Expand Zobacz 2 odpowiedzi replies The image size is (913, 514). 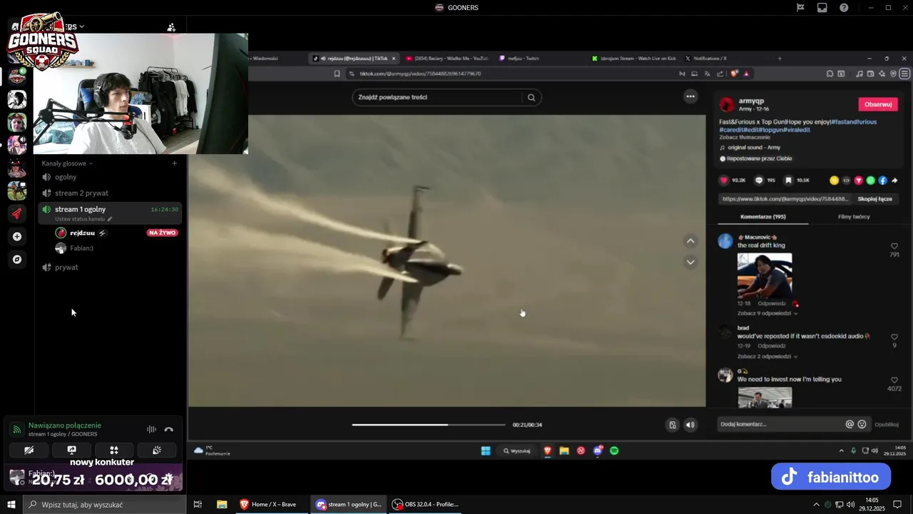767,356
